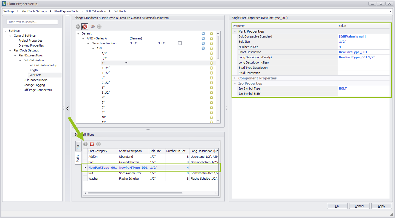Click yellow plus icon in the 1" diameter row
The height and width of the screenshot is (218, 395).
(x=211, y=63)
